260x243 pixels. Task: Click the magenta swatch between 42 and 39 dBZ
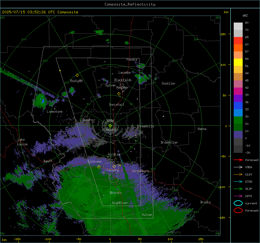point(238,91)
